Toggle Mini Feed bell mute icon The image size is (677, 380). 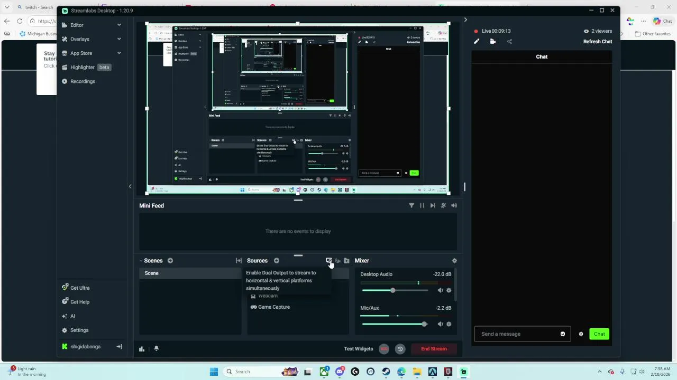coord(443,206)
